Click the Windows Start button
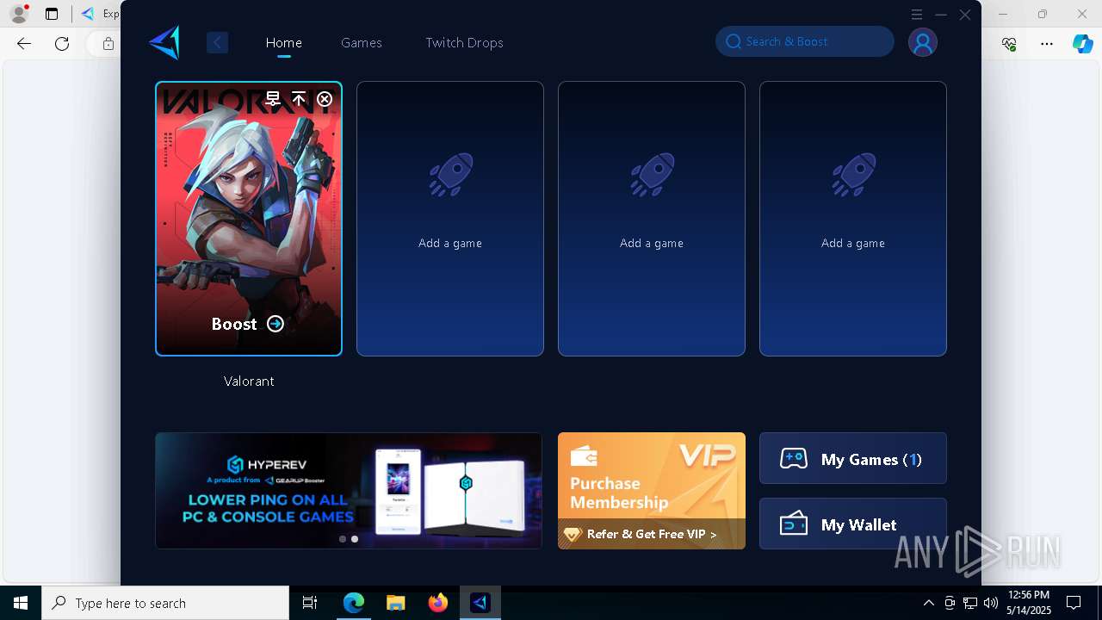 coord(21,603)
